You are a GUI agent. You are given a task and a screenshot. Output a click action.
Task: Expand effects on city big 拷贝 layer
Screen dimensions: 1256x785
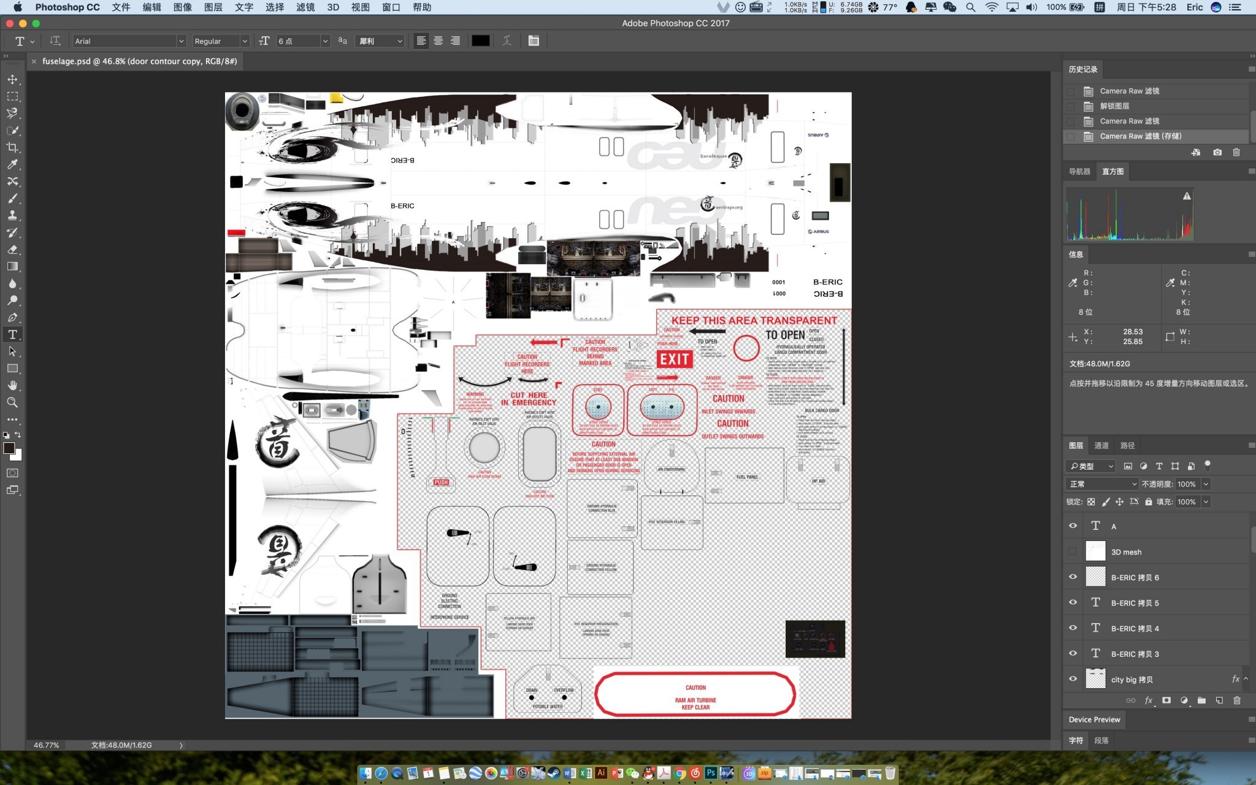pyautogui.click(x=1246, y=679)
